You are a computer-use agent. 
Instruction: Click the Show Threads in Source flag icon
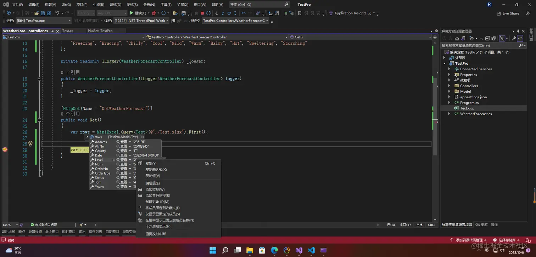173,21
